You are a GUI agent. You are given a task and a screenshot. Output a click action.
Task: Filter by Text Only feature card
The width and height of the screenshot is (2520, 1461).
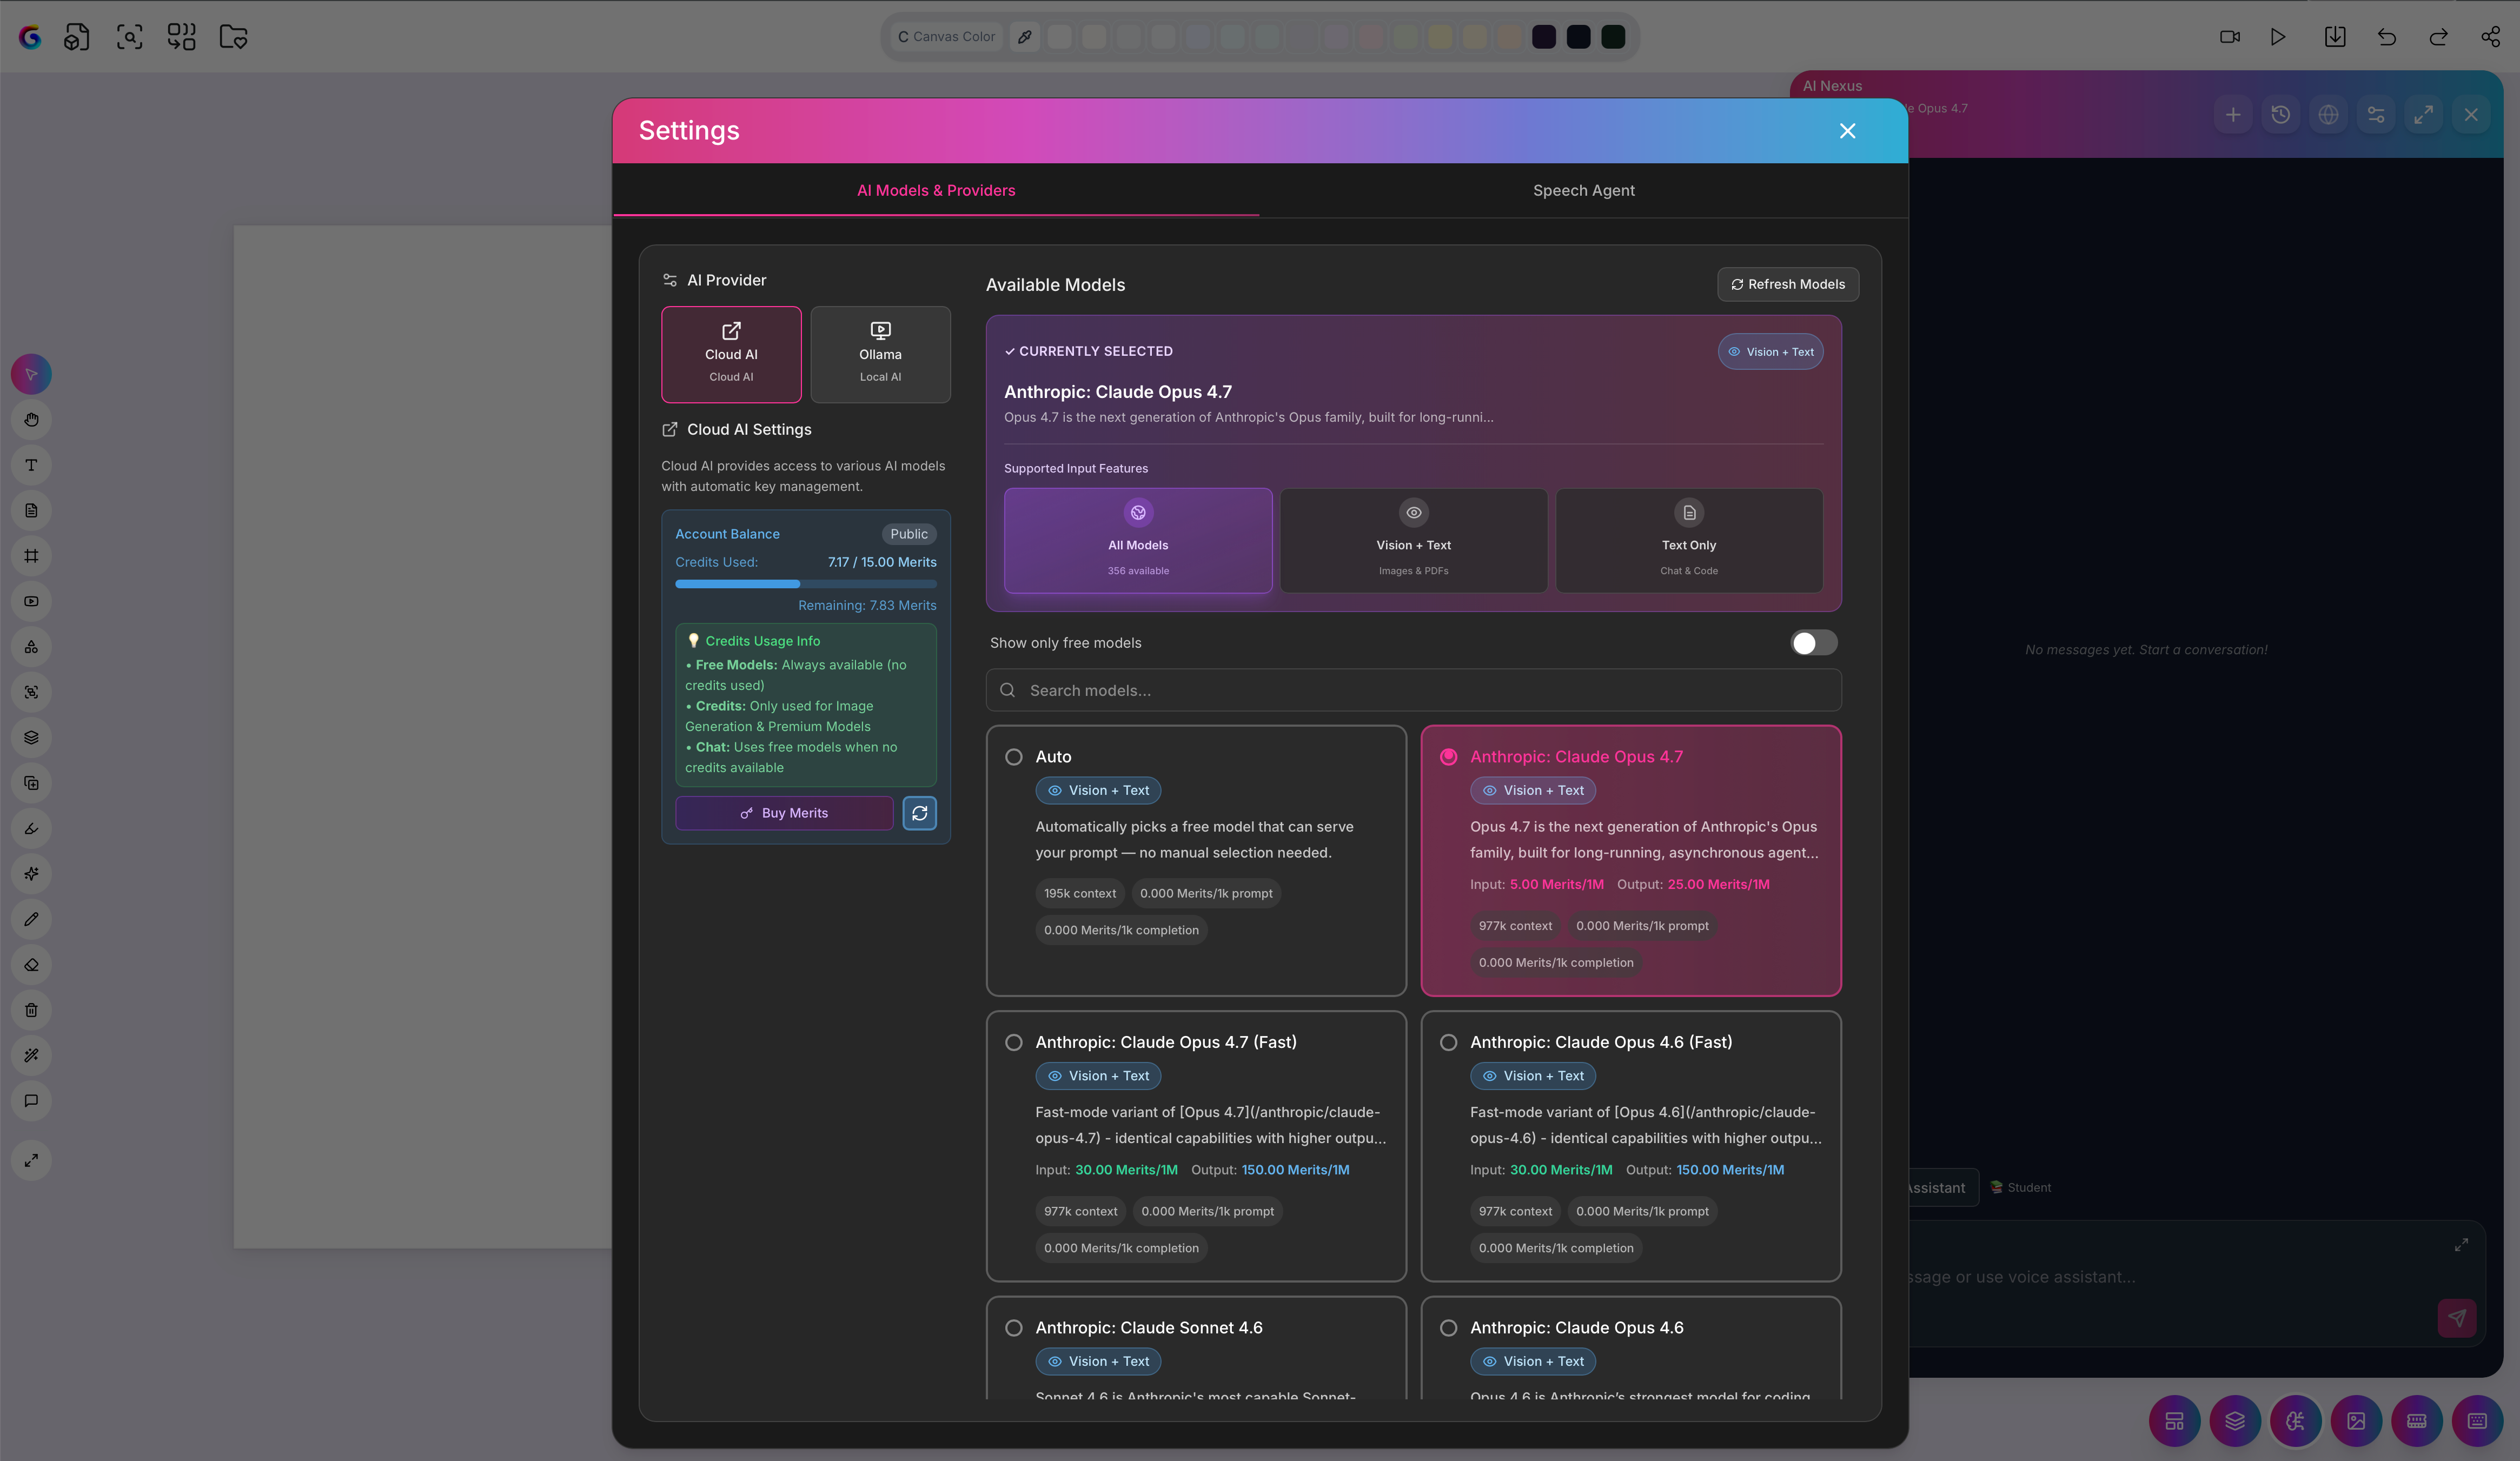pos(1689,541)
